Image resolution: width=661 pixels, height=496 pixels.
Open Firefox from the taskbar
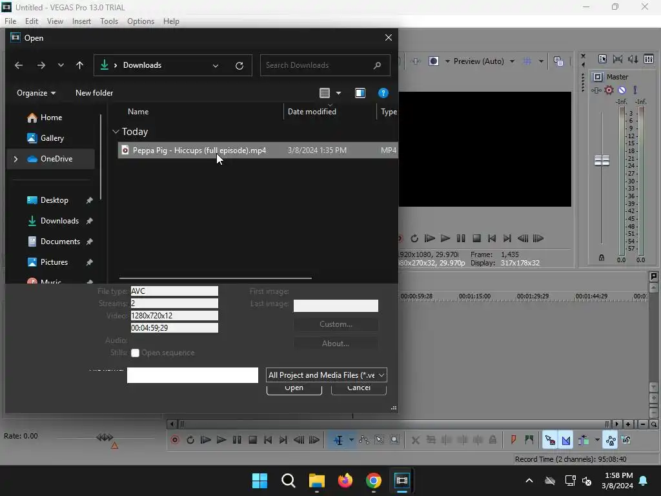click(345, 480)
